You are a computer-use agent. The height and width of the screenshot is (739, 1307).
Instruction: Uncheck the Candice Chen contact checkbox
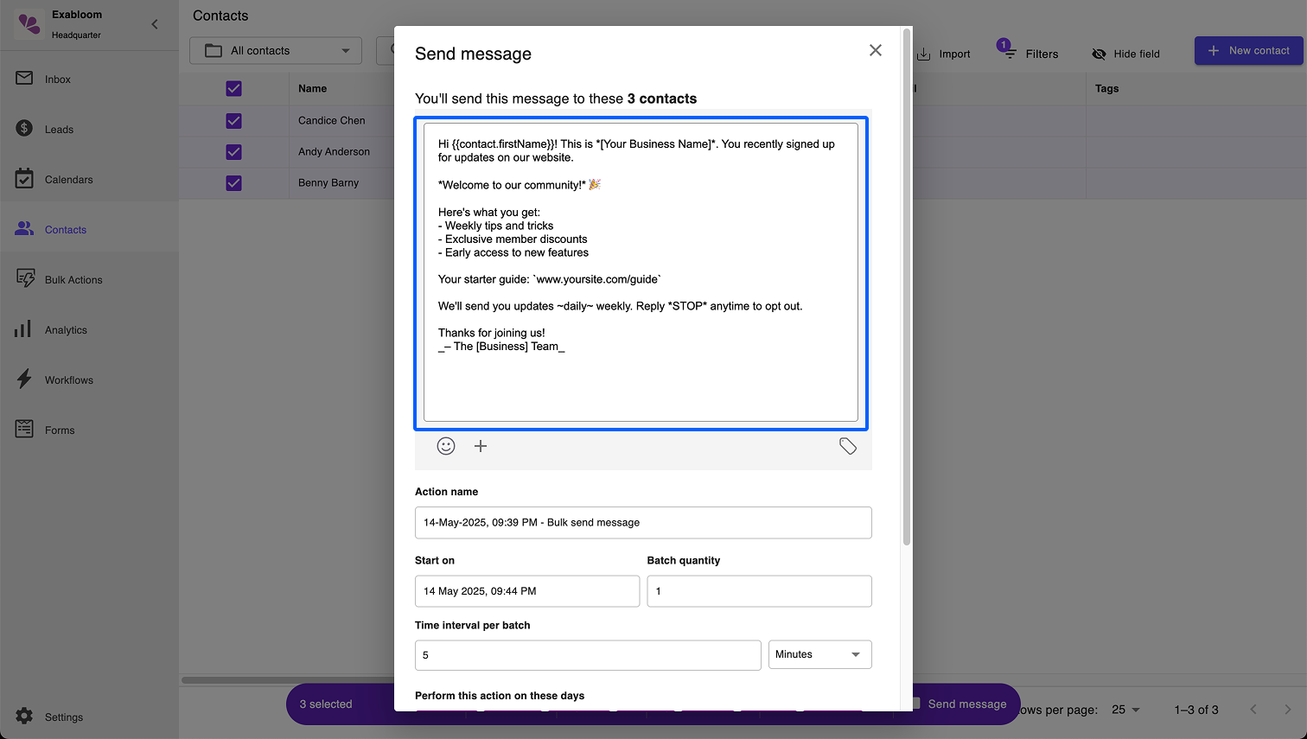click(x=233, y=121)
